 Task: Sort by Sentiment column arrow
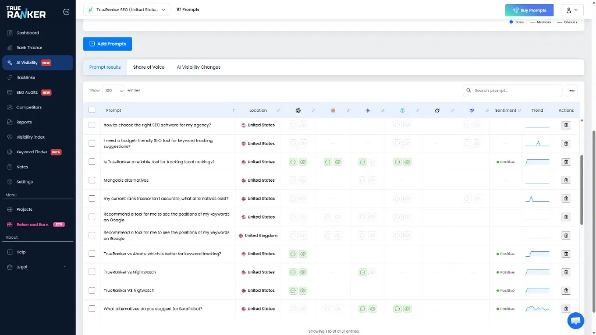pos(520,110)
